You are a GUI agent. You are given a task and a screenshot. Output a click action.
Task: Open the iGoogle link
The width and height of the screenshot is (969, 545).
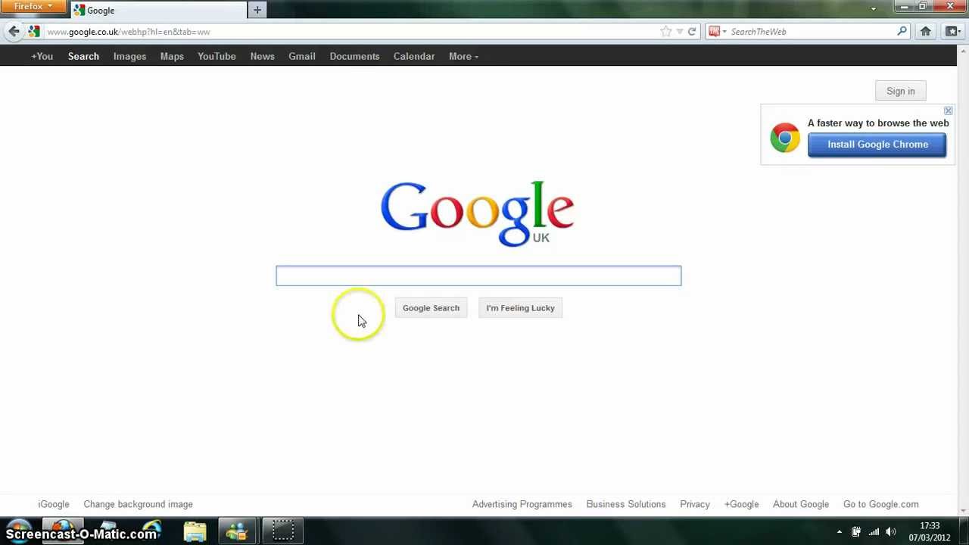tap(54, 504)
